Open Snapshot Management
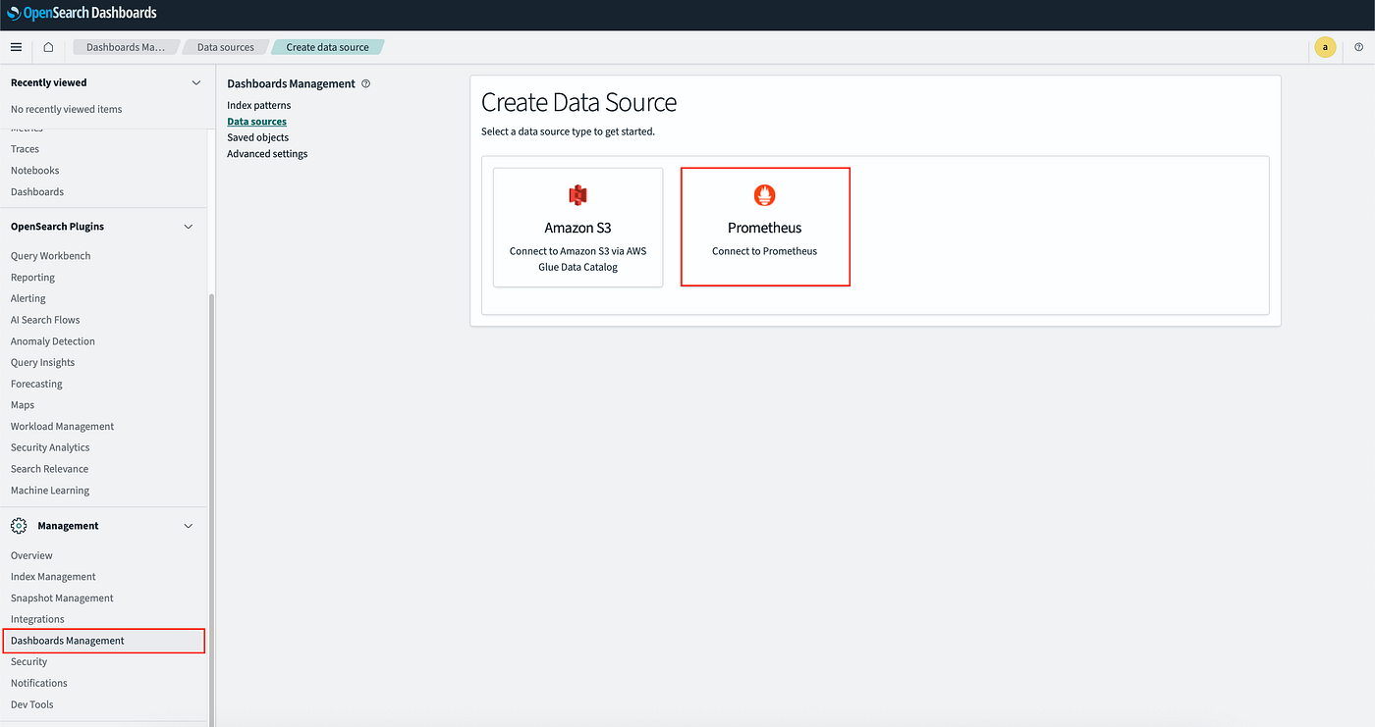 tap(62, 598)
